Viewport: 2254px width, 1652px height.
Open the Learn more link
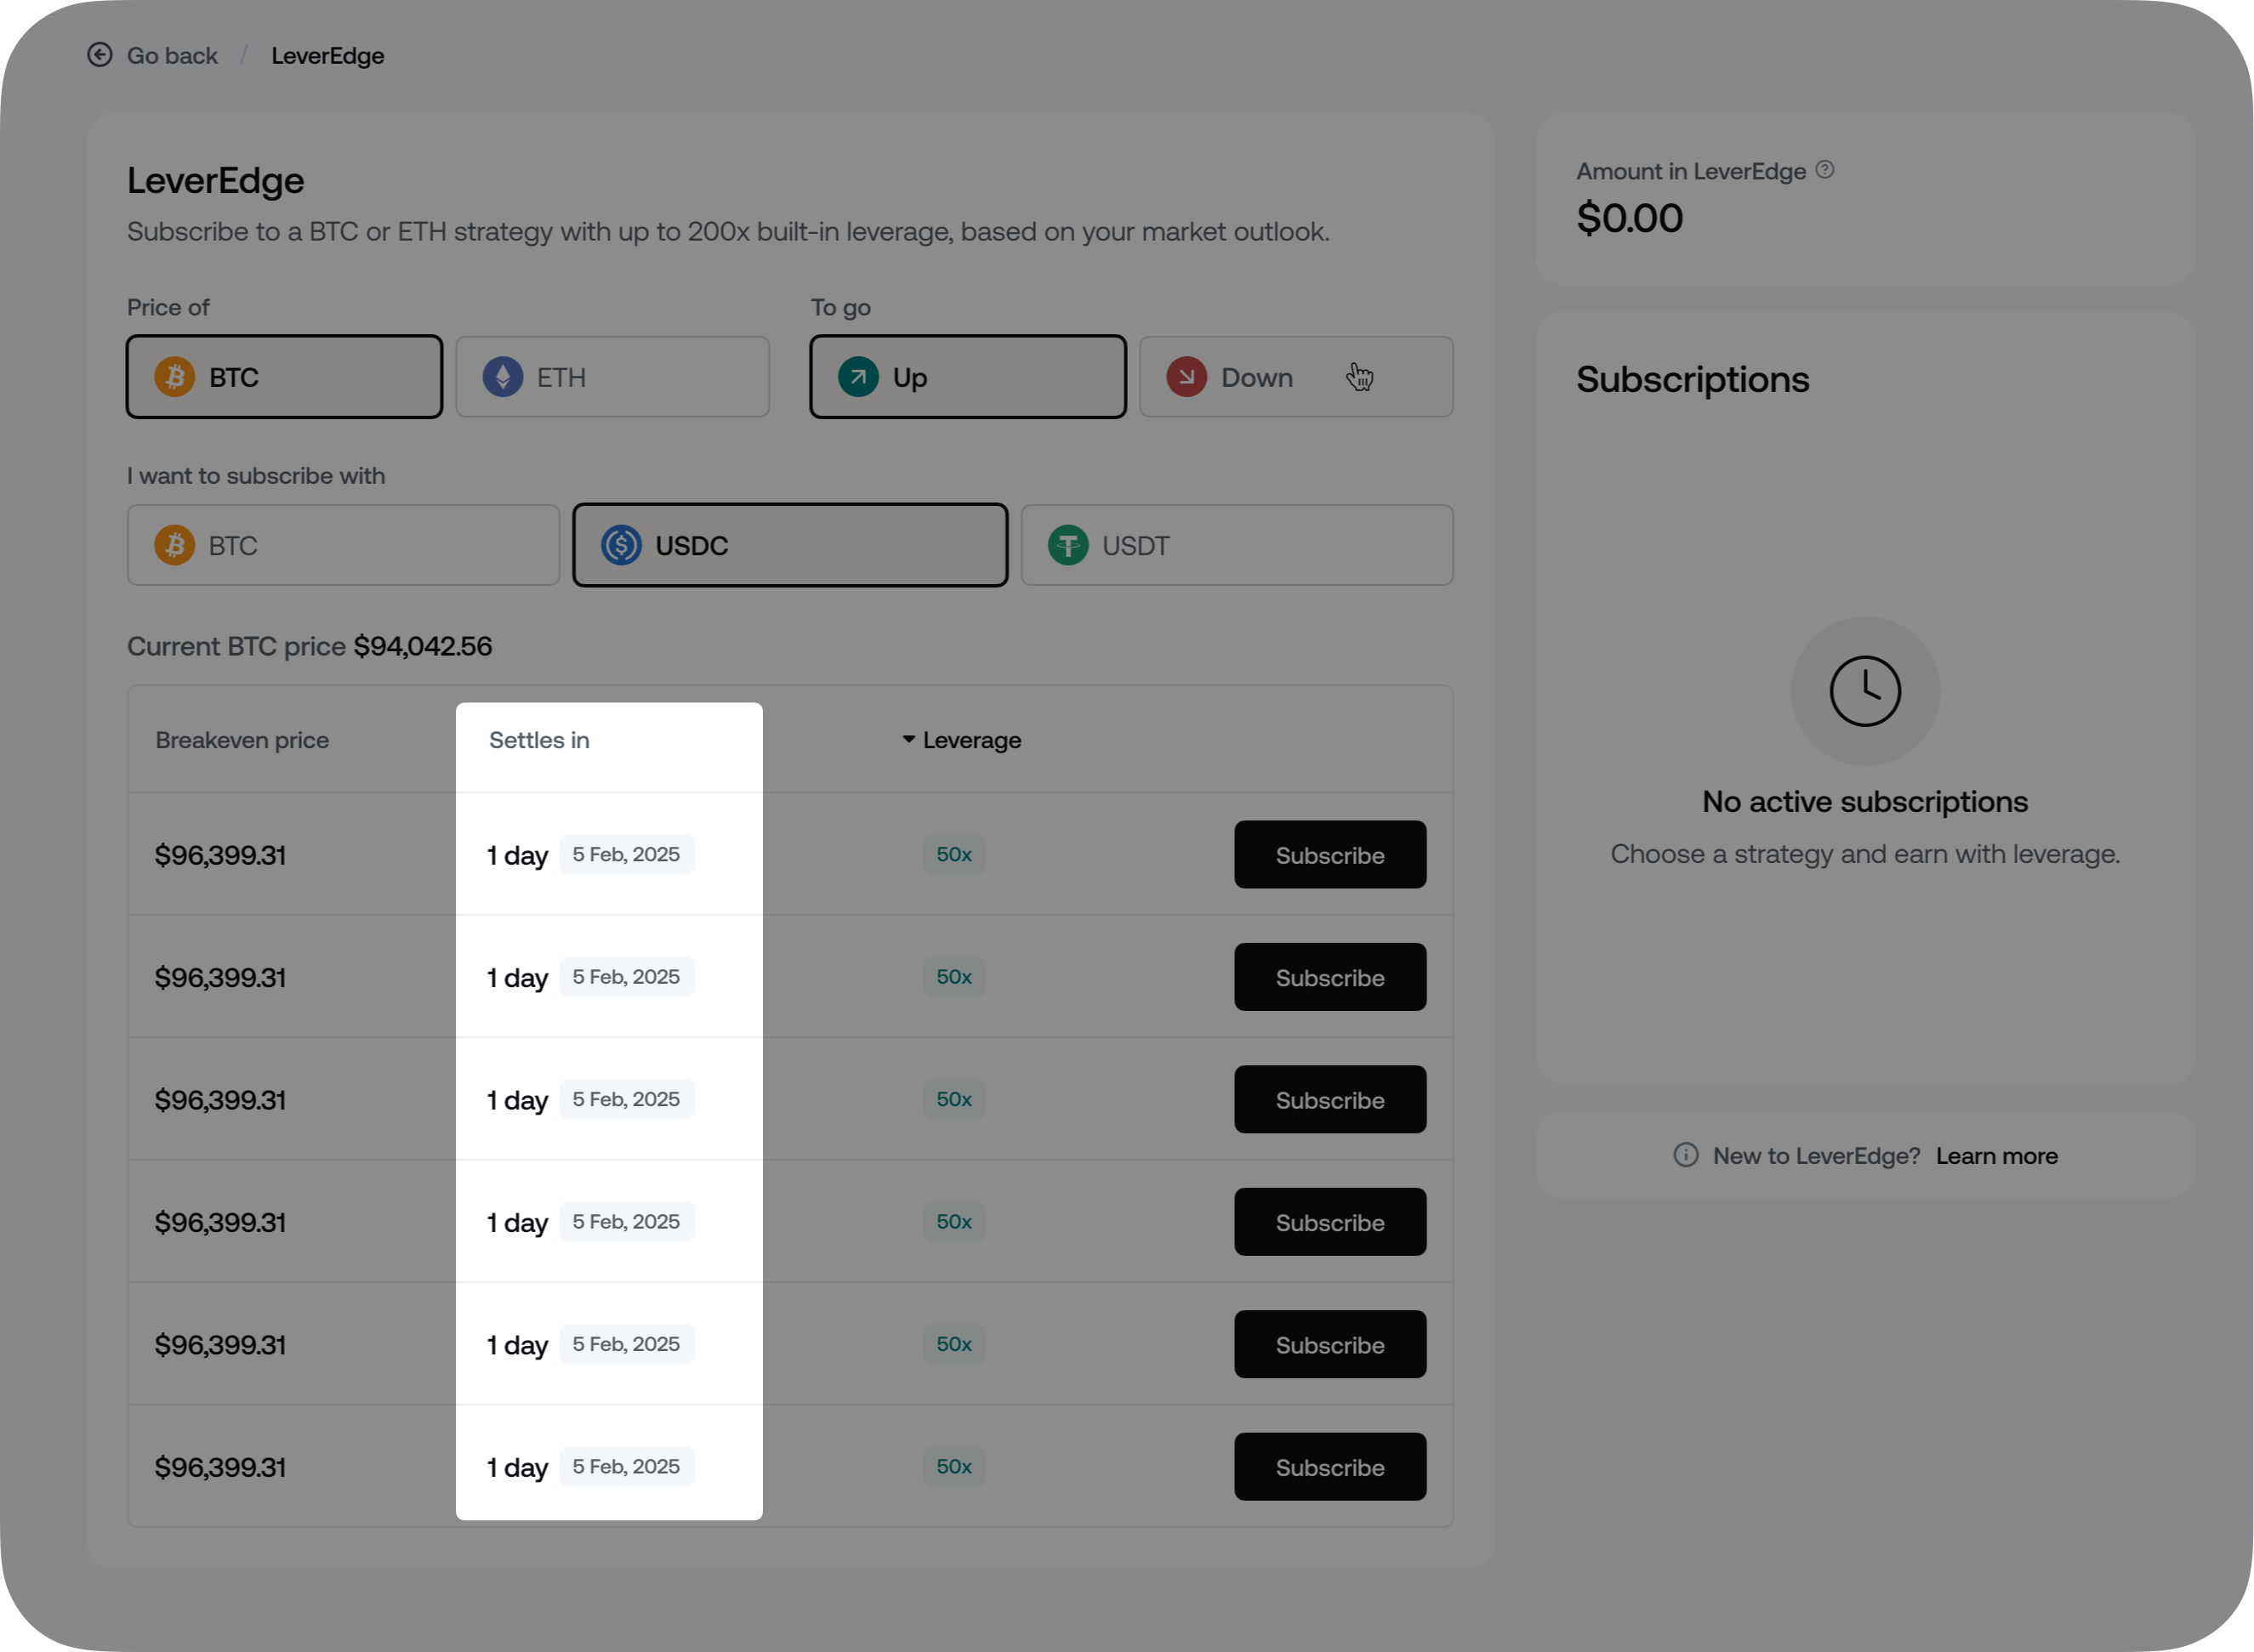tap(1997, 1156)
